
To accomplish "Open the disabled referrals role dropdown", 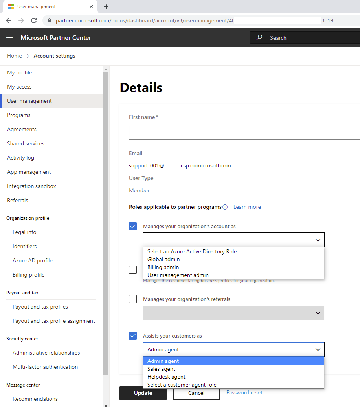I will (233, 313).
